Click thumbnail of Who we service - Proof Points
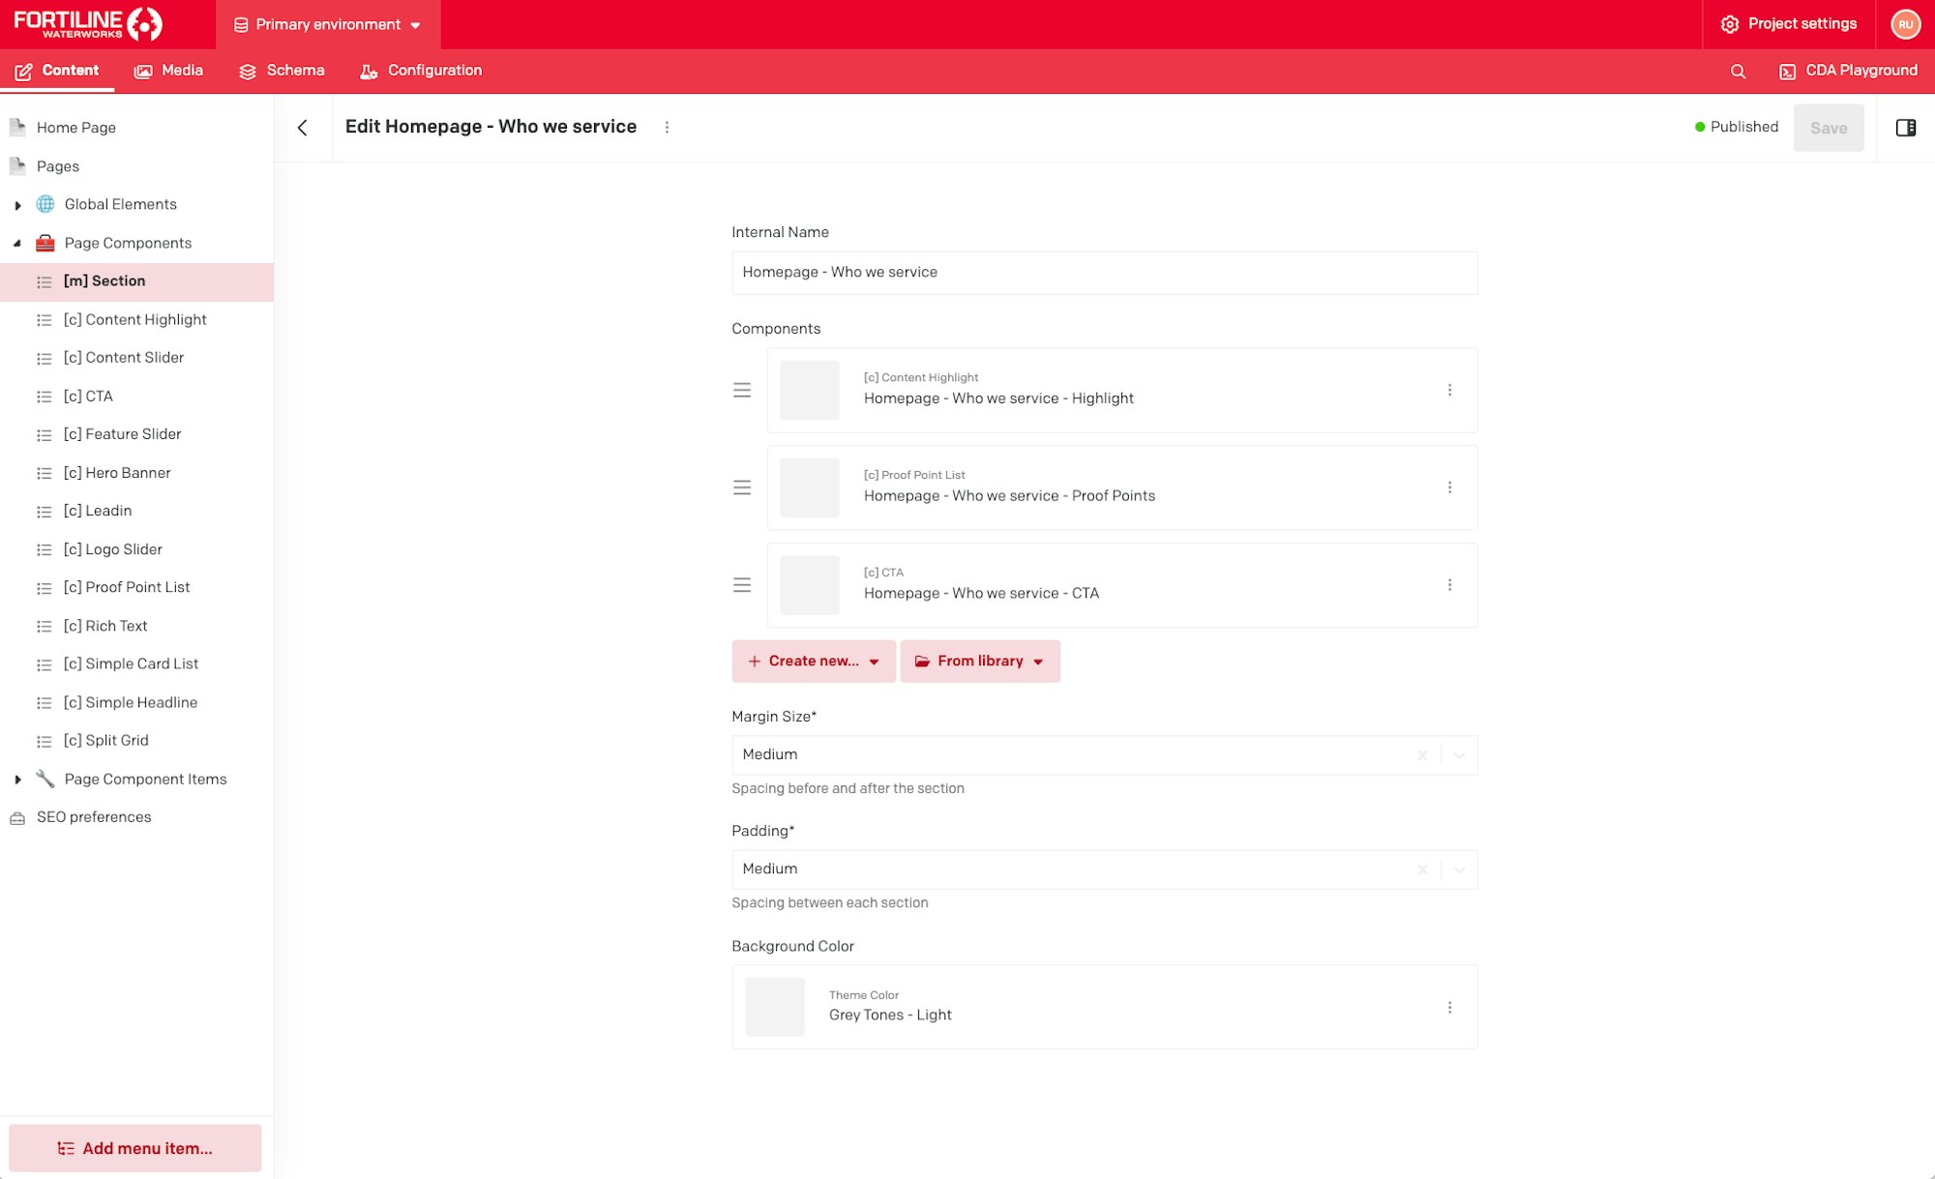This screenshot has width=1935, height=1179. point(810,487)
